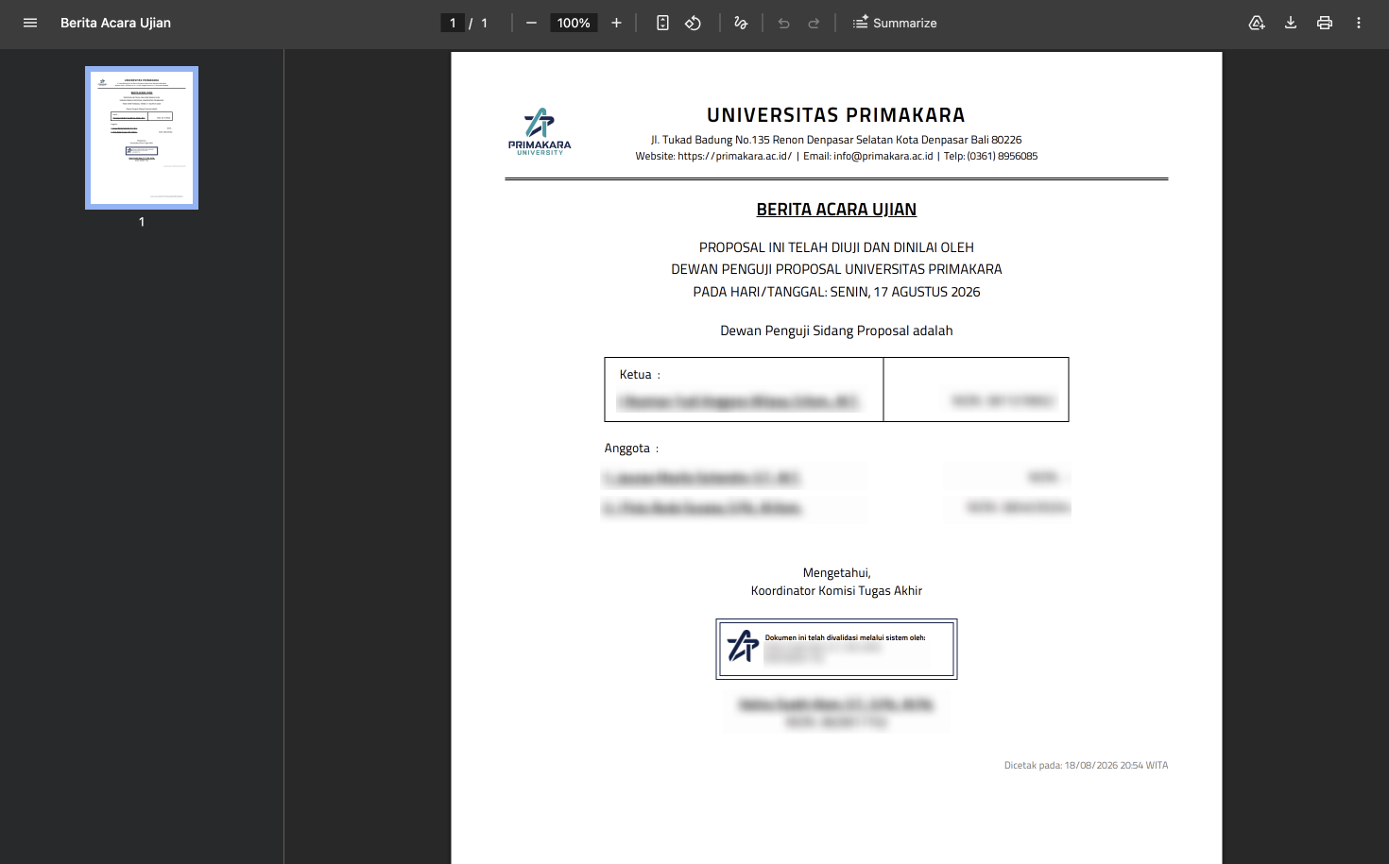
Task: Click the info@primakara.ac.id email address
Action: point(883,157)
